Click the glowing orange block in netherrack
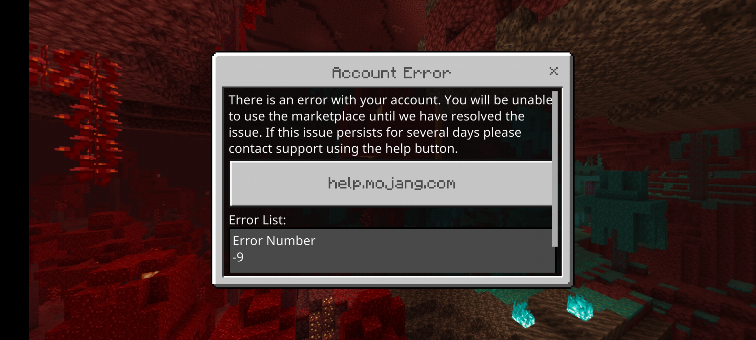 (x=150, y=275)
